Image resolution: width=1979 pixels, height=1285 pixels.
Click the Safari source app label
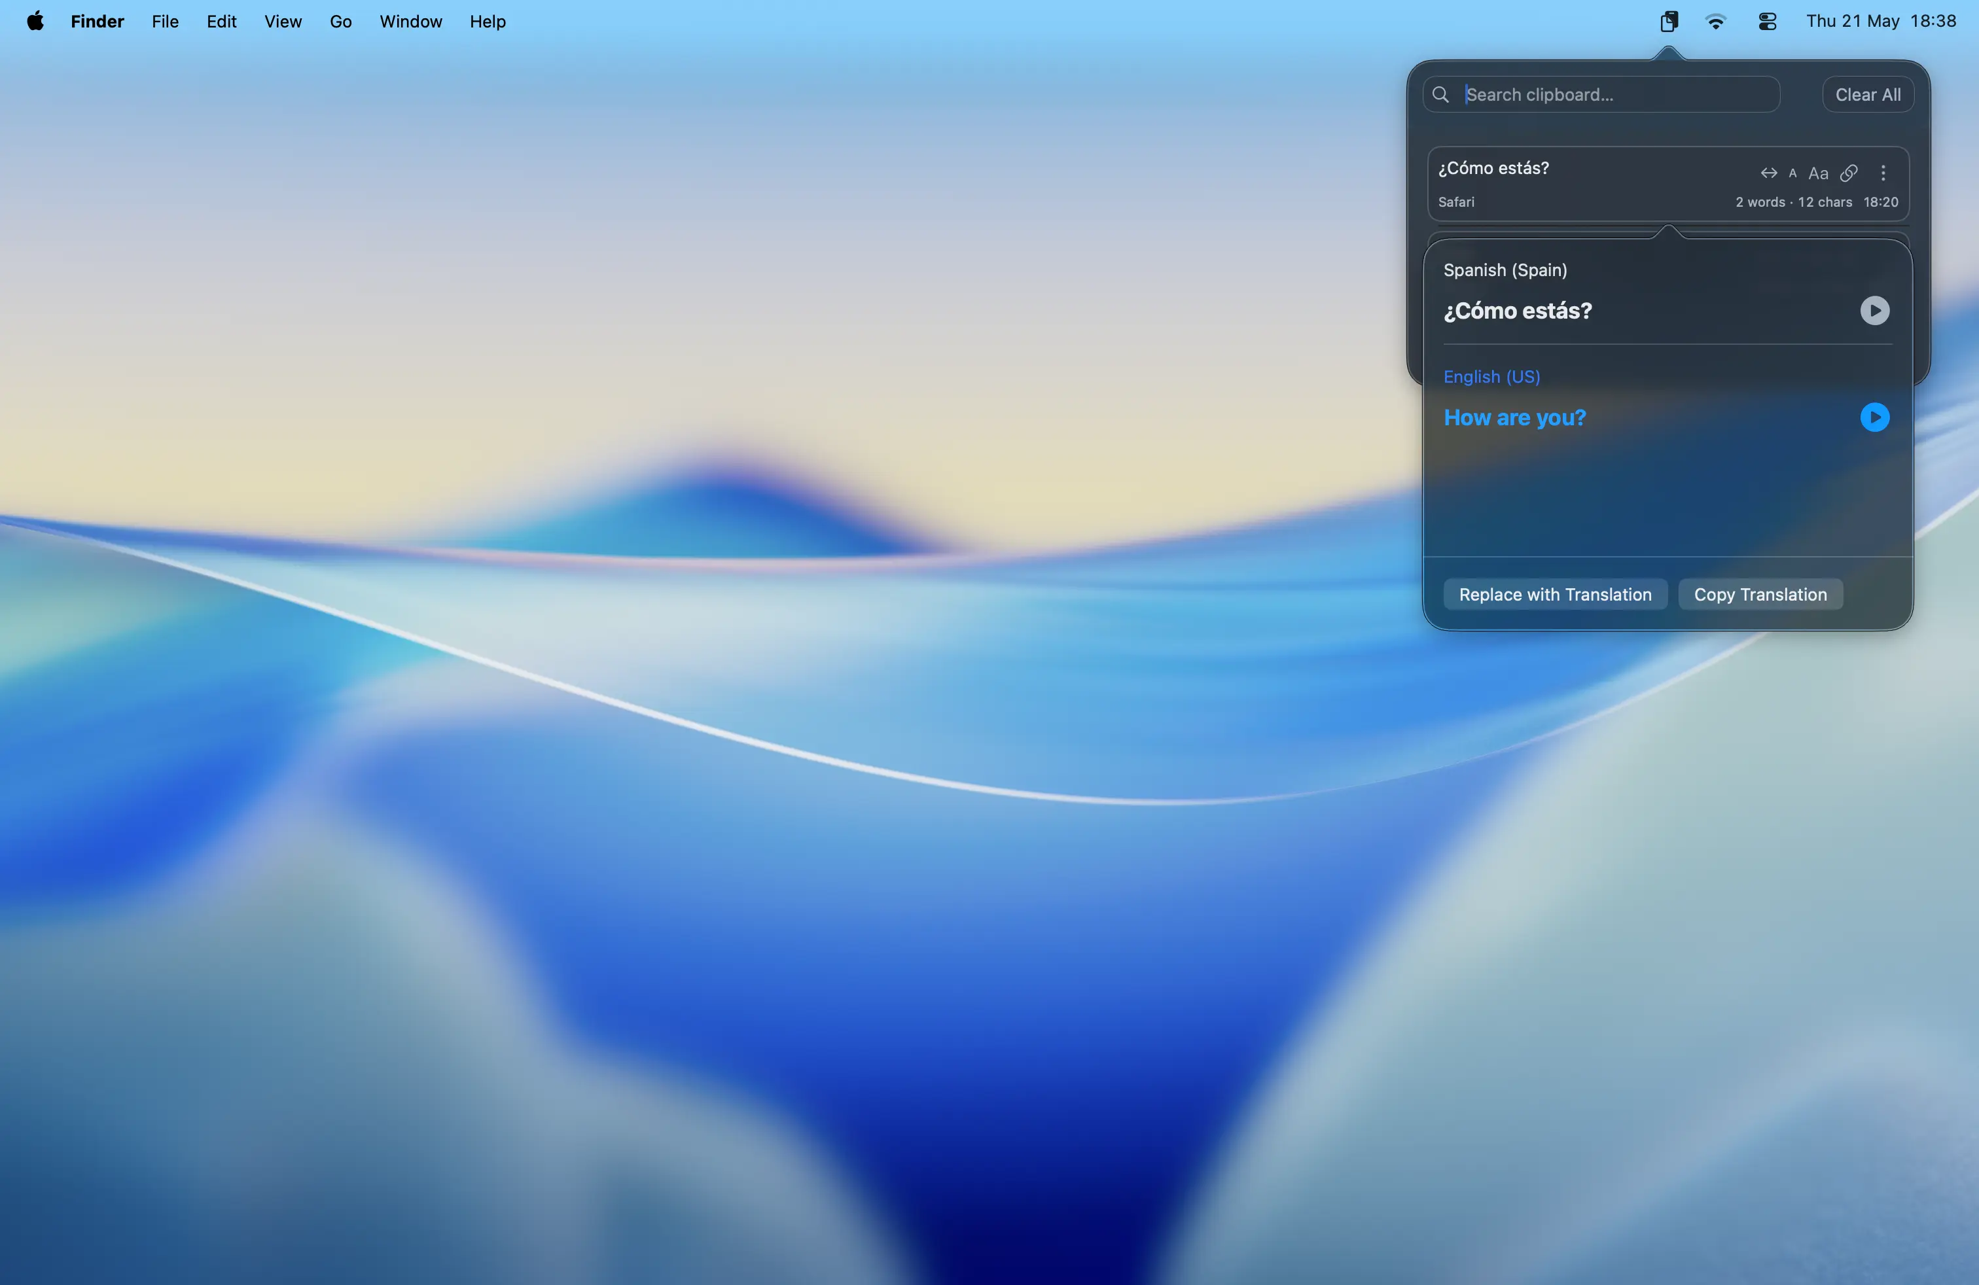click(x=1456, y=202)
